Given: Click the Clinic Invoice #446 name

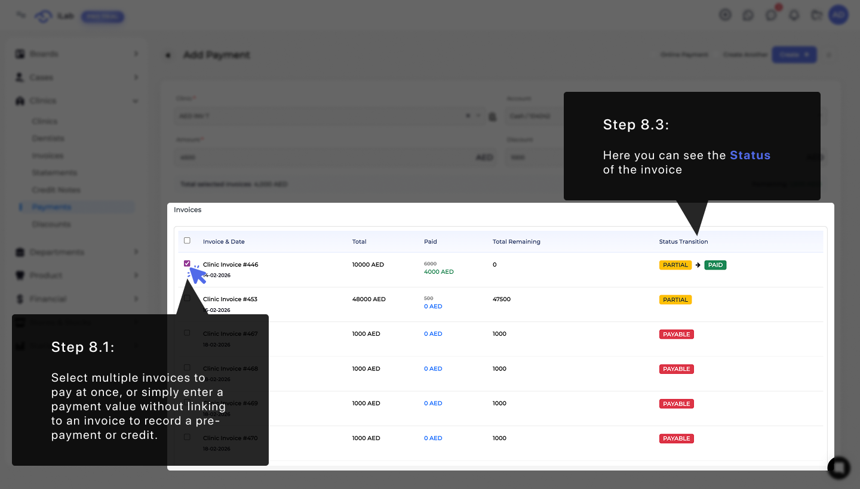Looking at the screenshot, I should click(231, 265).
